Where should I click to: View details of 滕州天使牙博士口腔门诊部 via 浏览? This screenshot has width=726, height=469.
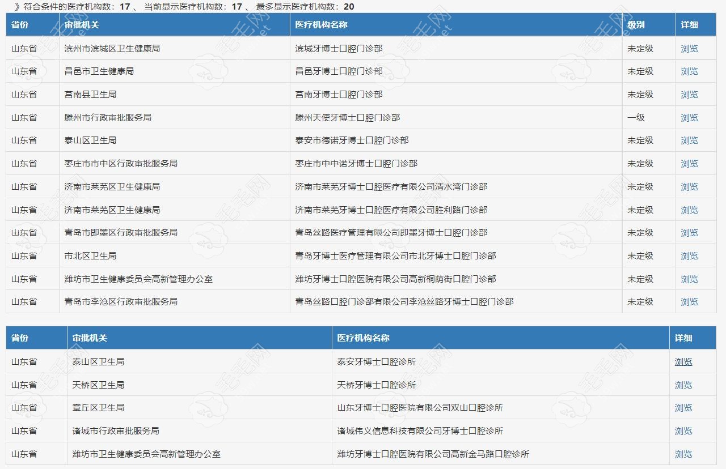[689, 118]
